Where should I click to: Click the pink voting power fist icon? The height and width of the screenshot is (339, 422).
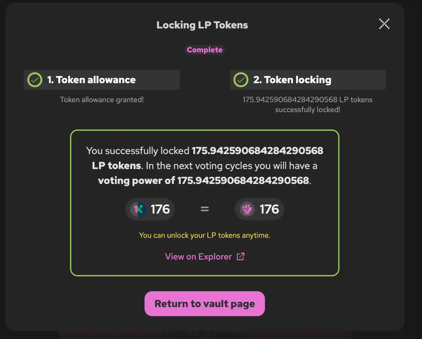point(247,209)
